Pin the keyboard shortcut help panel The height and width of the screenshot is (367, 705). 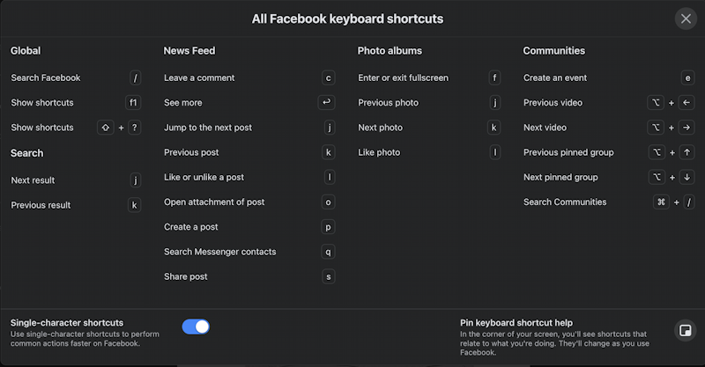[686, 331]
